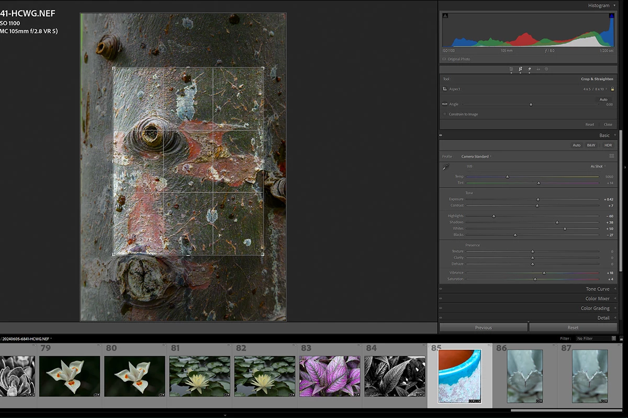Screen dimensions: 628x418
Task: Toggle the aspect ratio lock icon
Action: tap(612, 89)
